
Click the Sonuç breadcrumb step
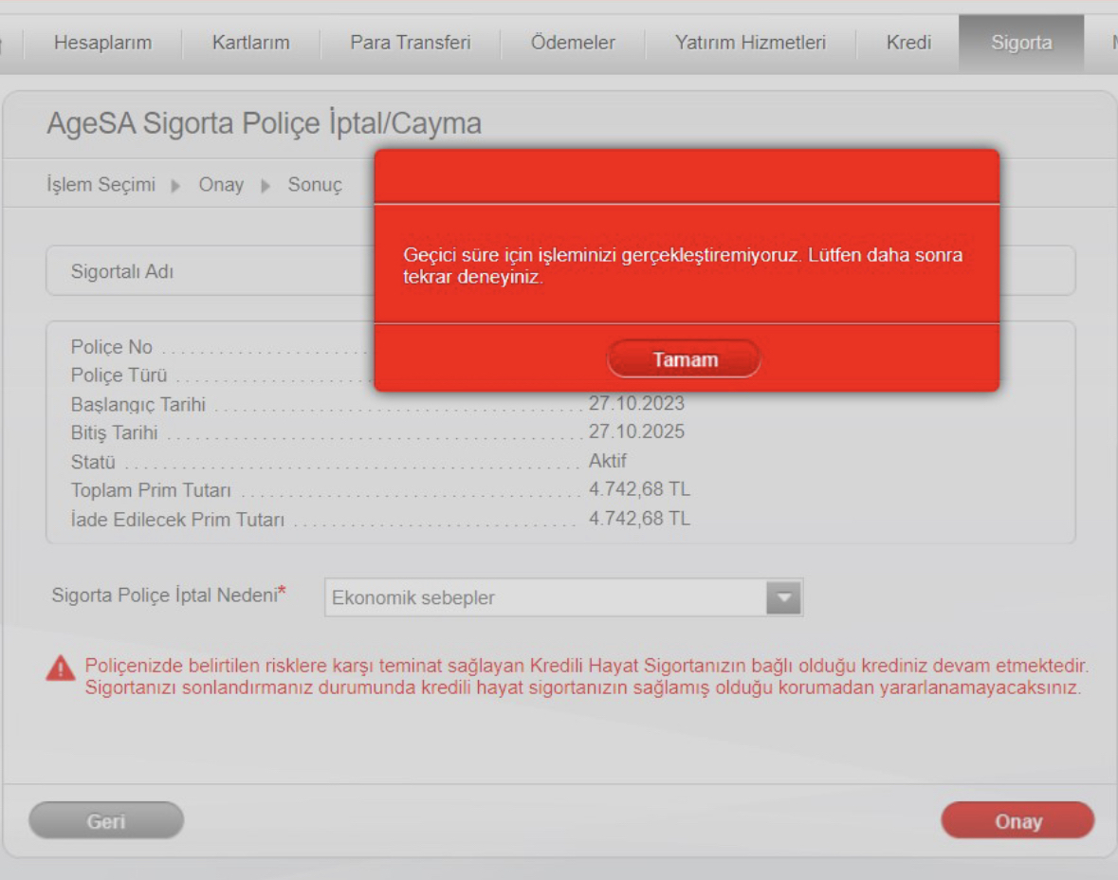315,186
